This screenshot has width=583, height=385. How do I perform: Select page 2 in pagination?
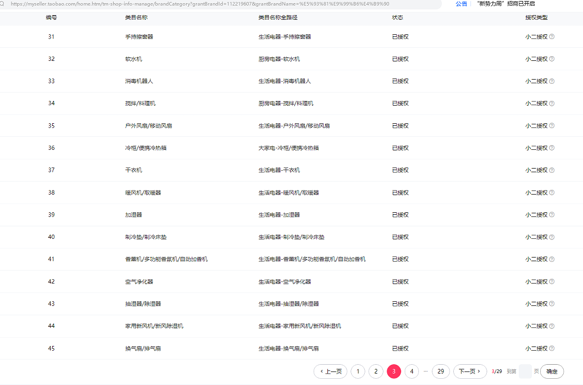376,371
